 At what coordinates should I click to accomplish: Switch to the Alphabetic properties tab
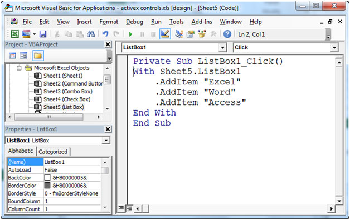point(21,151)
